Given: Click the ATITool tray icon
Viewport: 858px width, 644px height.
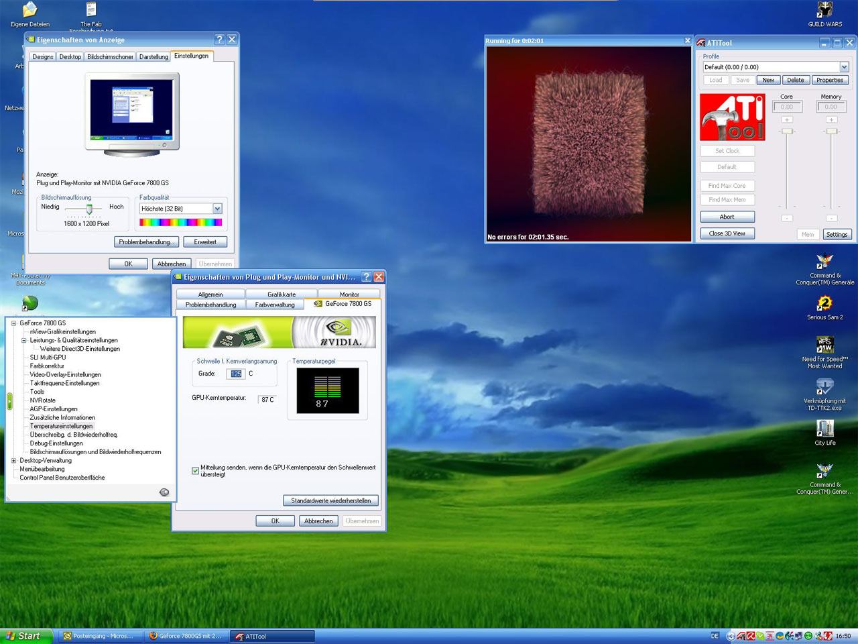Looking at the screenshot, I should 741,636.
